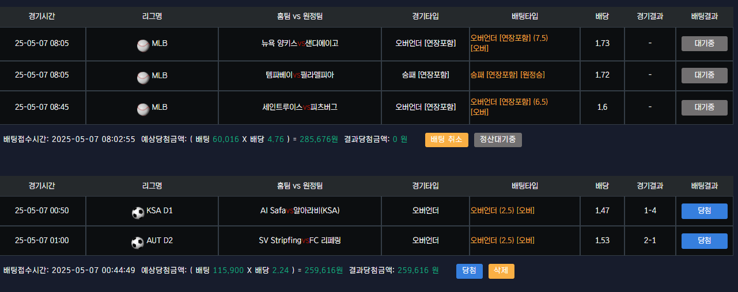Click the 승패 [연장포함] [원정승] bet type
The image size is (738, 292).
point(508,75)
